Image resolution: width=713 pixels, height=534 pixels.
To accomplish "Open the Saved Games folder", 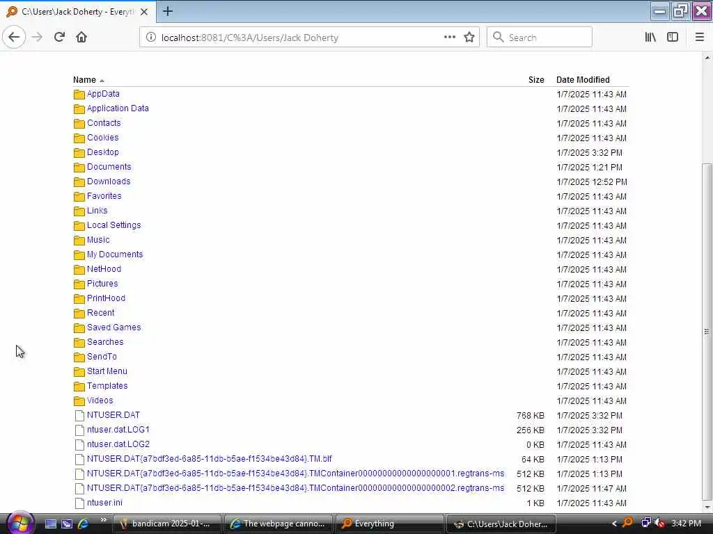I will pos(113,327).
